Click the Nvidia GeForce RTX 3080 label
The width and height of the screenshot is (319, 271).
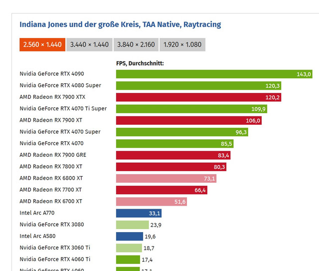52,225
